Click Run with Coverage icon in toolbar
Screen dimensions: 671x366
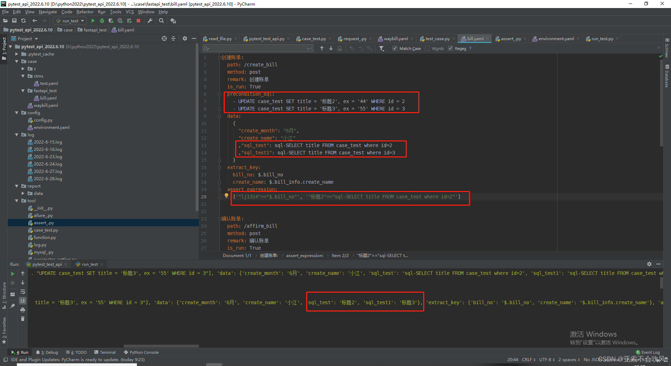[111, 21]
